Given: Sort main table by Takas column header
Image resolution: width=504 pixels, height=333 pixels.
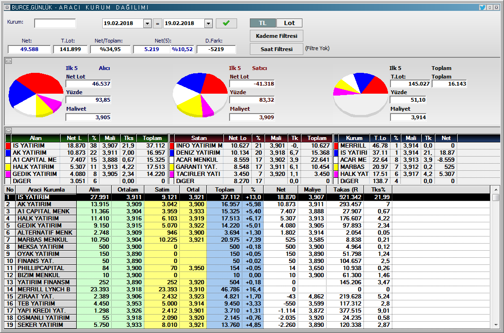Looking at the screenshot, I should pyautogui.click(x=345, y=190).
